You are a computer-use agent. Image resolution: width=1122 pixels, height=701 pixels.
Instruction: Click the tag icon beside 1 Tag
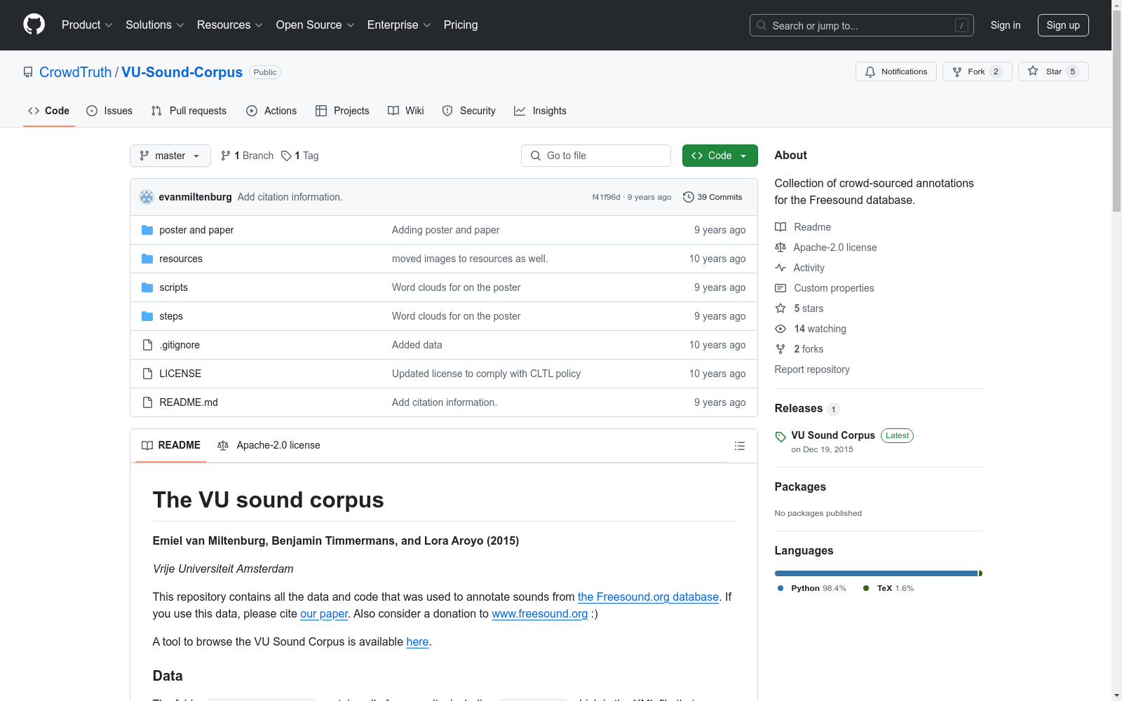pyautogui.click(x=286, y=156)
